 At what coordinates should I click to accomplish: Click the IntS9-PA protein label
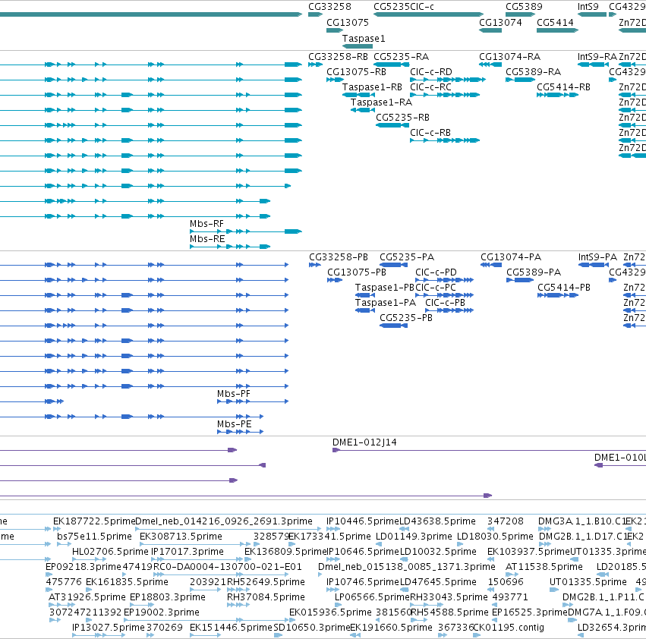(x=597, y=257)
